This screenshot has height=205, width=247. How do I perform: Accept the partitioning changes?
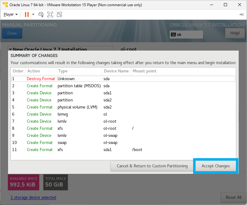(x=216, y=166)
